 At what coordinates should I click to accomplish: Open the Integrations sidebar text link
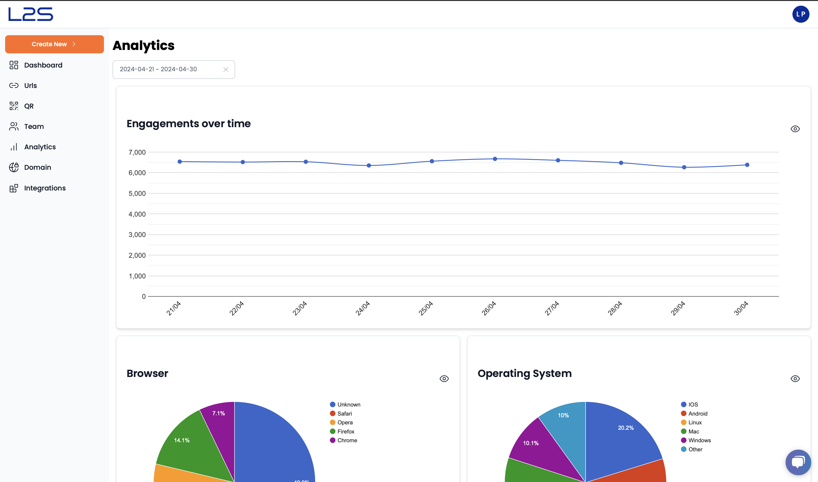click(x=45, y=188)
